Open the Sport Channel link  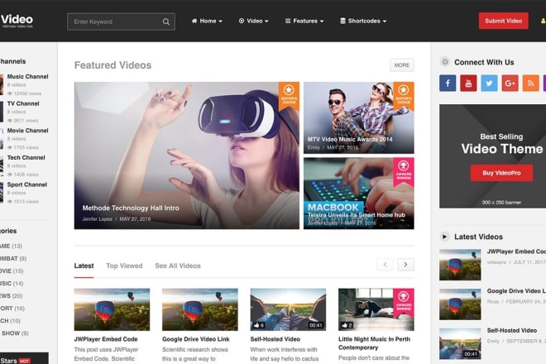pos(27,184)
